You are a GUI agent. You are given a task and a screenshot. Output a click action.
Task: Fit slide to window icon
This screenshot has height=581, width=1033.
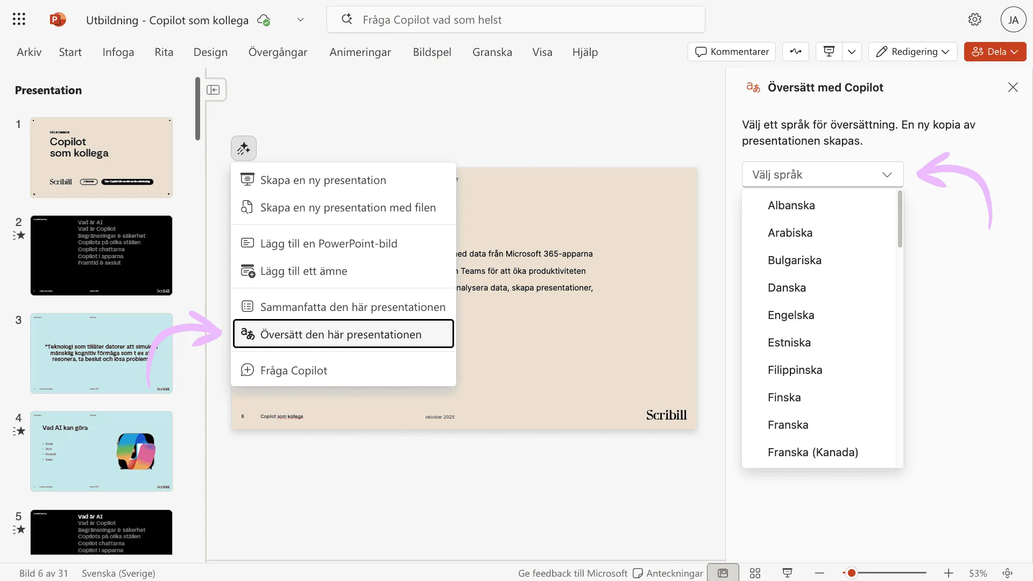click(x=1008, y=573)
